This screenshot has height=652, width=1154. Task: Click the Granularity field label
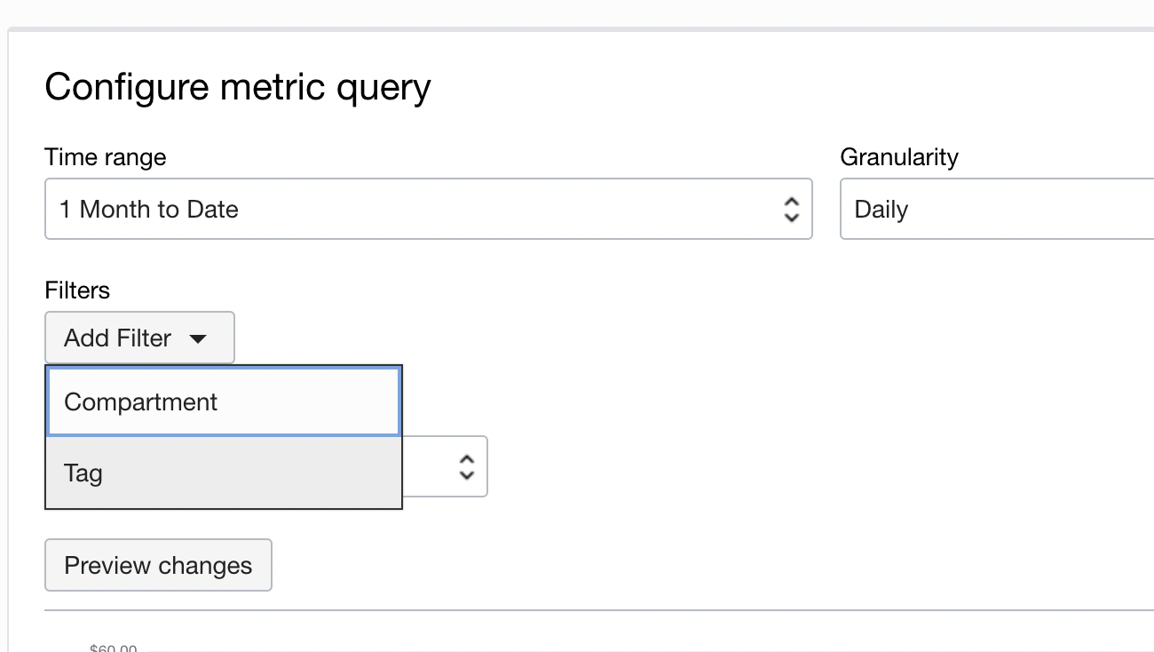tap(898, 157)
